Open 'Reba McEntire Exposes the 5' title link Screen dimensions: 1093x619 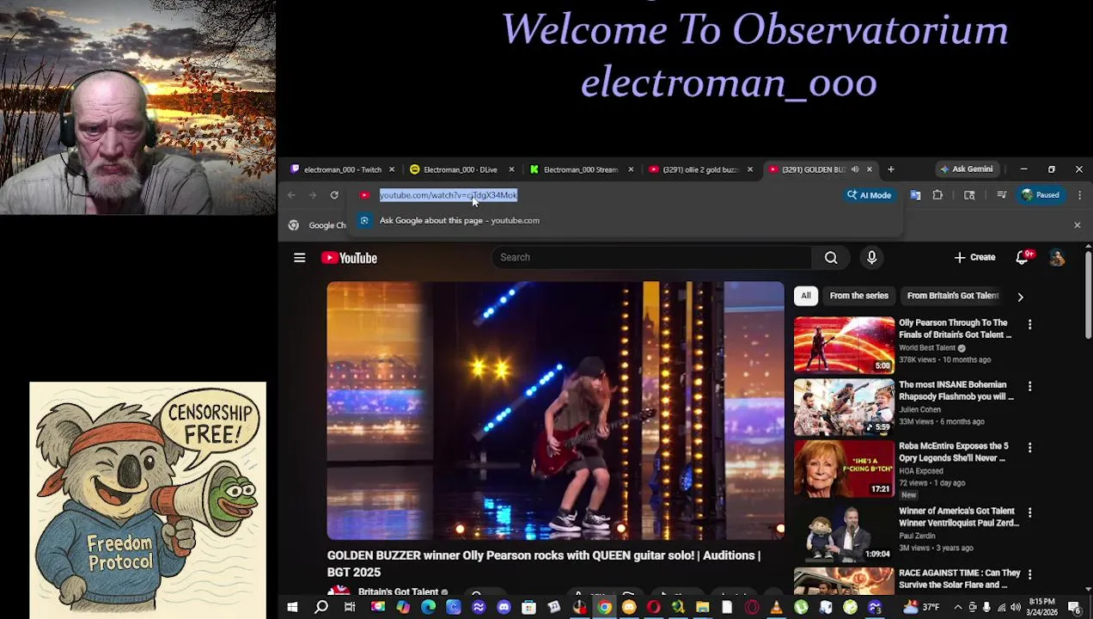(x=953, y=452)
